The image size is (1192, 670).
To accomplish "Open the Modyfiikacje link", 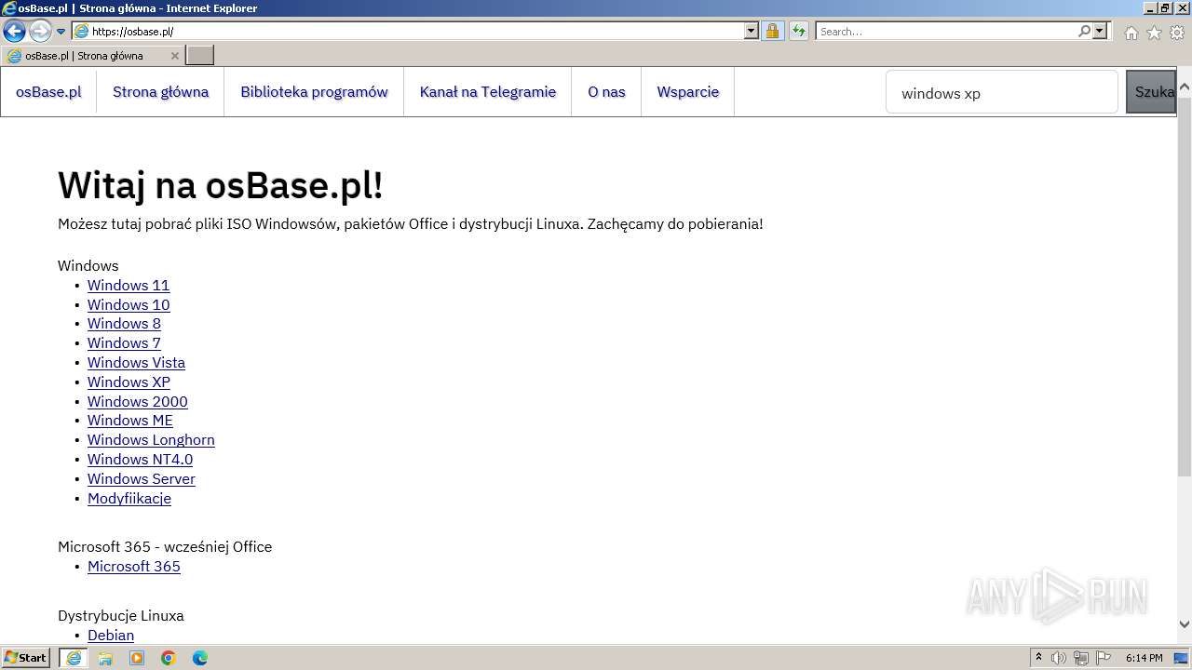I will [129, 498].
